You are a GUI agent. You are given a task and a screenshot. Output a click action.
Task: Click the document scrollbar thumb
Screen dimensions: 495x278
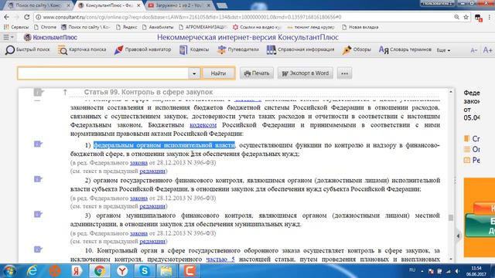(451, 218)
